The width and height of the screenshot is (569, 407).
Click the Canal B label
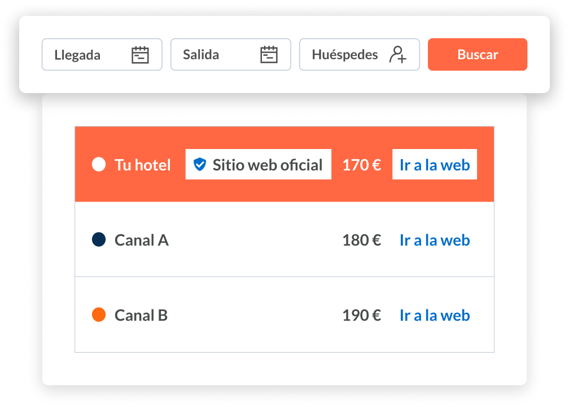pyautogui.click(x=141, y=315)
